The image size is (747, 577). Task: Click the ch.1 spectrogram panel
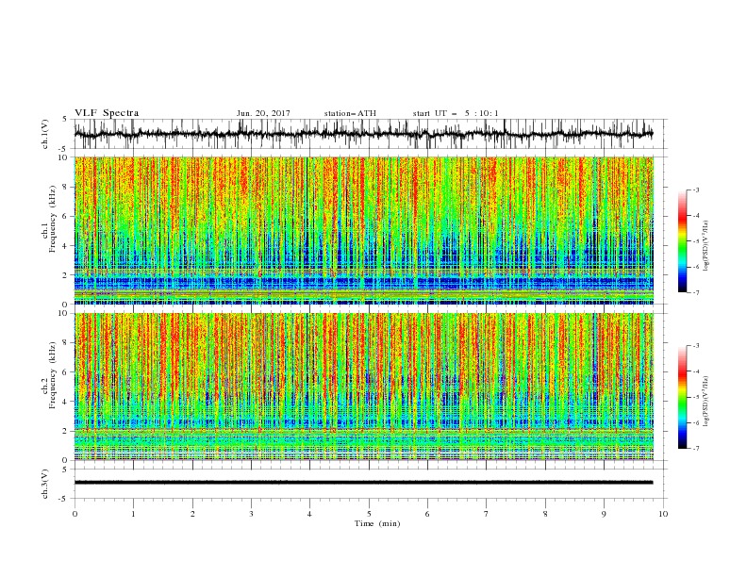tap(363, 230)
